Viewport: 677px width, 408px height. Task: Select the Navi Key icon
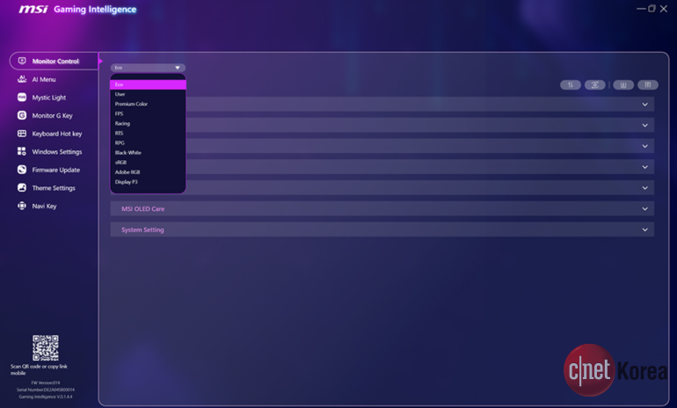pyautogui.click(x=22, y=206)
